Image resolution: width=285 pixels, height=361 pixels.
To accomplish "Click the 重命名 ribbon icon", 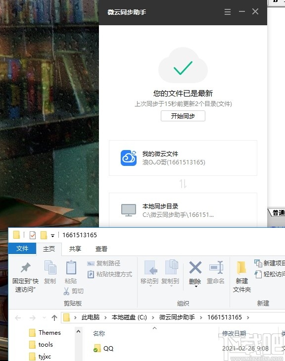I will [216, 267].
